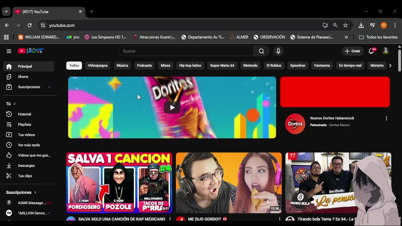Open the bookmarks apps grid icon
The image size is (402, 226).
[6, 37]
